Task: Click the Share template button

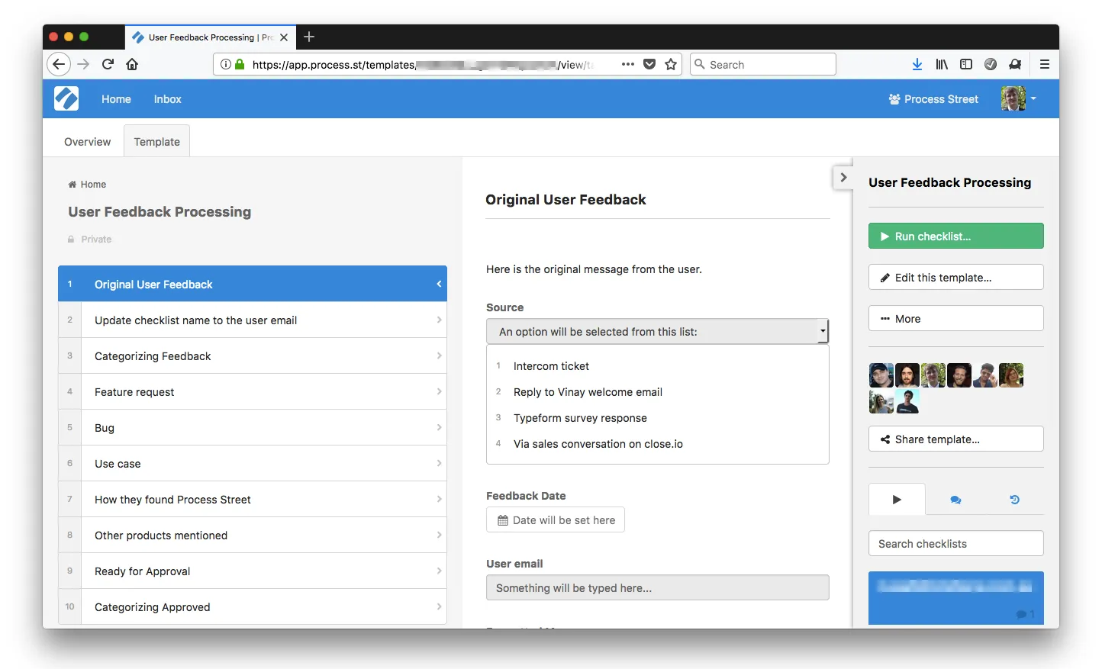Action: point(955,439)
